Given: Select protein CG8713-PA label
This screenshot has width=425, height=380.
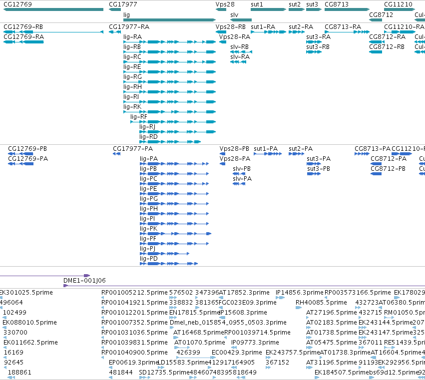Looking at the screenshot, I should [373, 148].
